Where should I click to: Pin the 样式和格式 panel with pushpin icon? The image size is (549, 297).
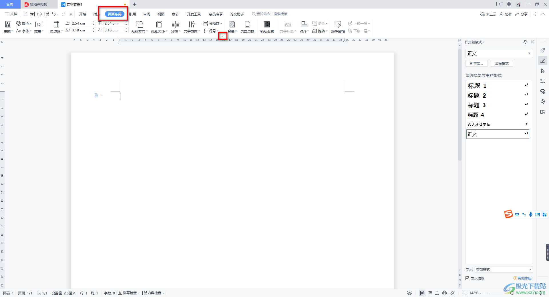click(525, 42)
